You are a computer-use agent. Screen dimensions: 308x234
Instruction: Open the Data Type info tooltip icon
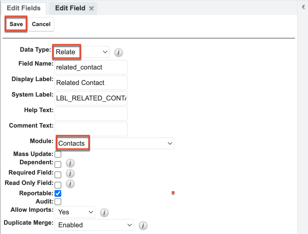coord(118,52)
